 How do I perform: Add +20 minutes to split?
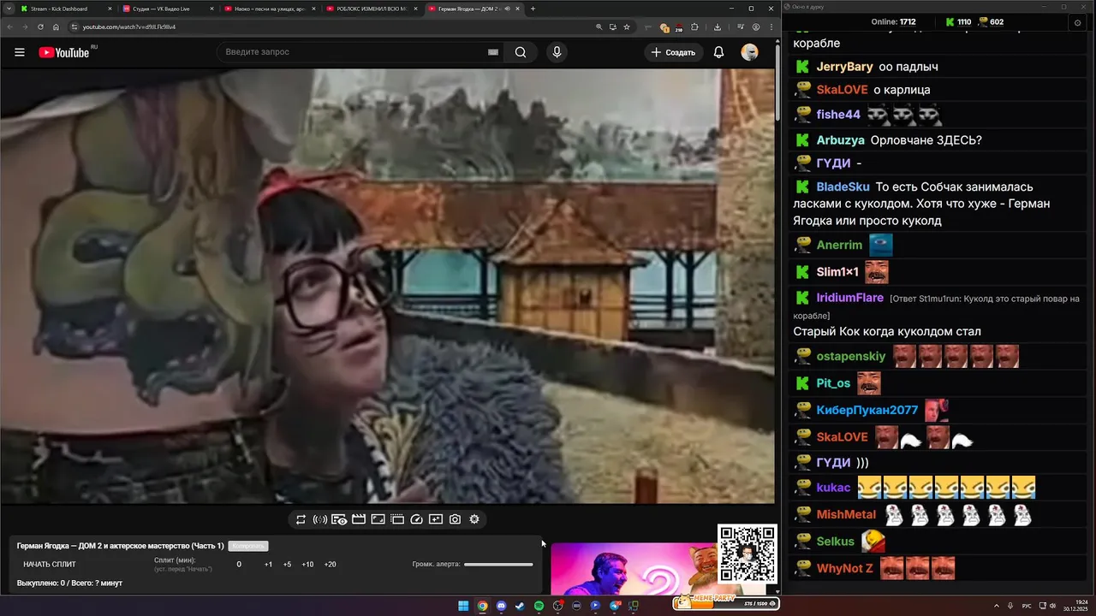330,565
